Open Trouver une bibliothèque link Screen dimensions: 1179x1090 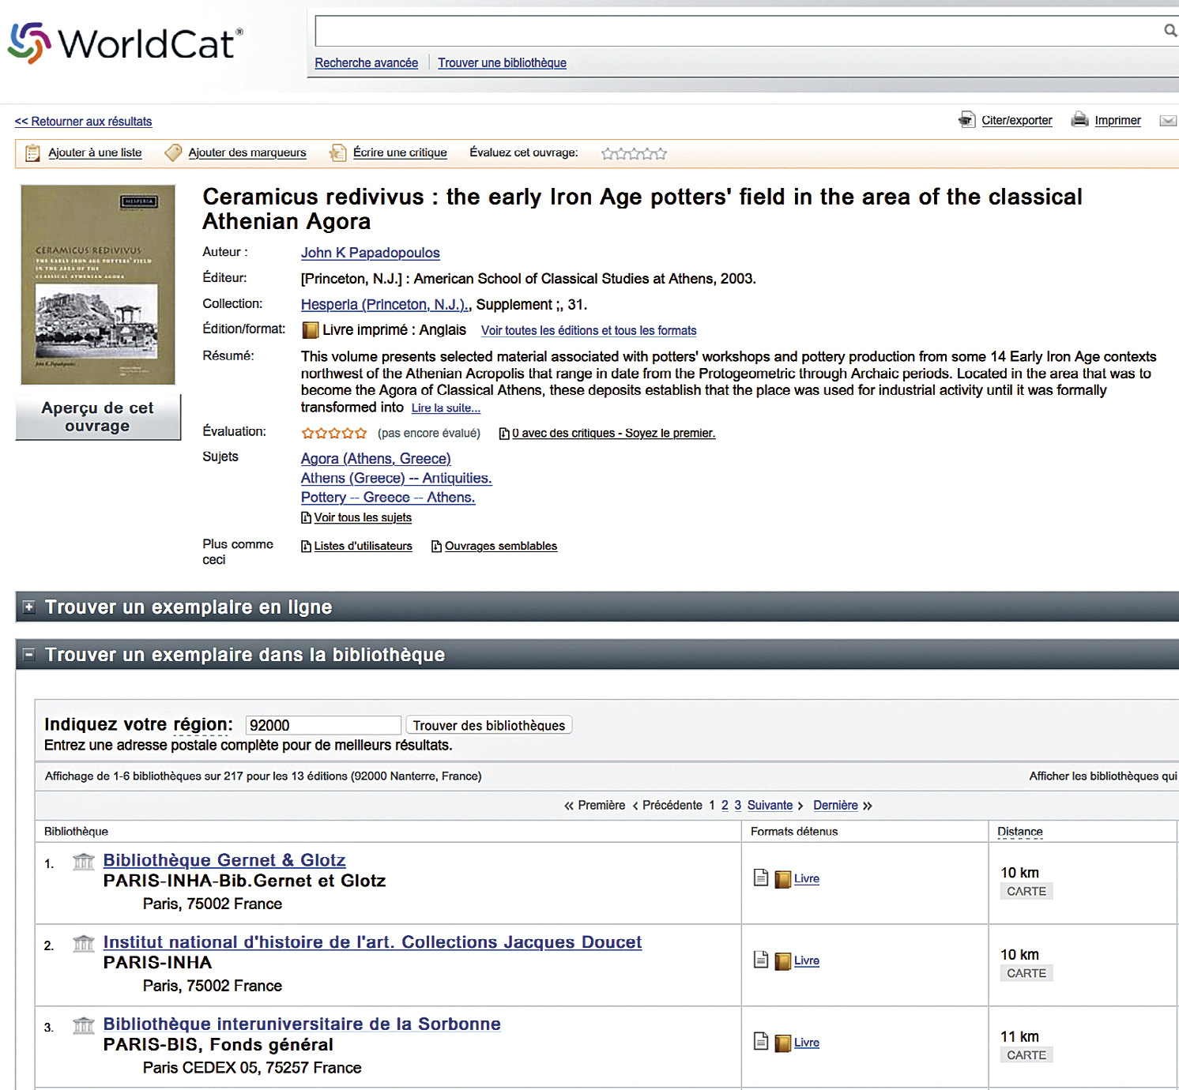click(x=503, y=63)
